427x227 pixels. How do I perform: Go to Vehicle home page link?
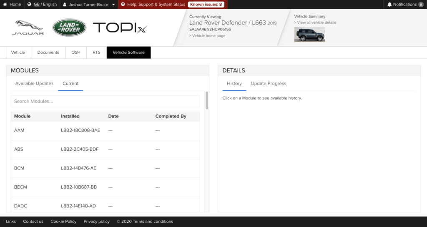[208, 36]
